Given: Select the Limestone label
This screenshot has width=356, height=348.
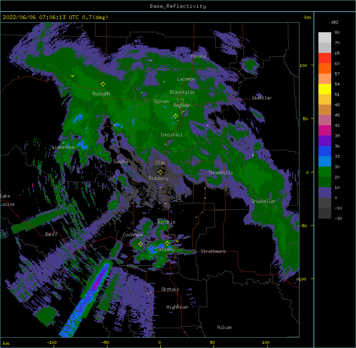Looking at the screenshot, I should click(x=63, y=147).
